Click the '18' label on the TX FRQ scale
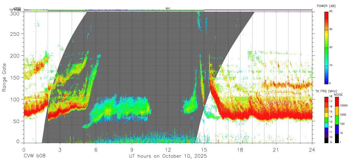Viewport: 351px width, 162px height. tap(331, 96)
